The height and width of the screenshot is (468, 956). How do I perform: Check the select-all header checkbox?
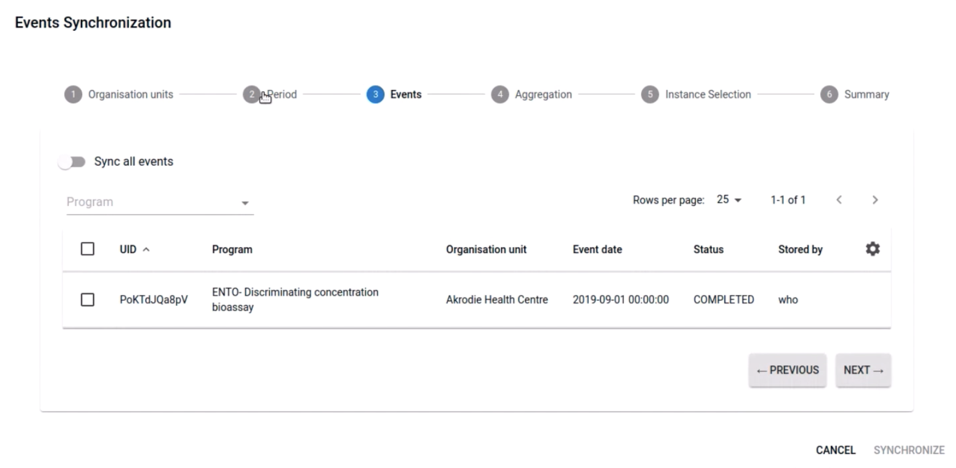pos(87,249)
